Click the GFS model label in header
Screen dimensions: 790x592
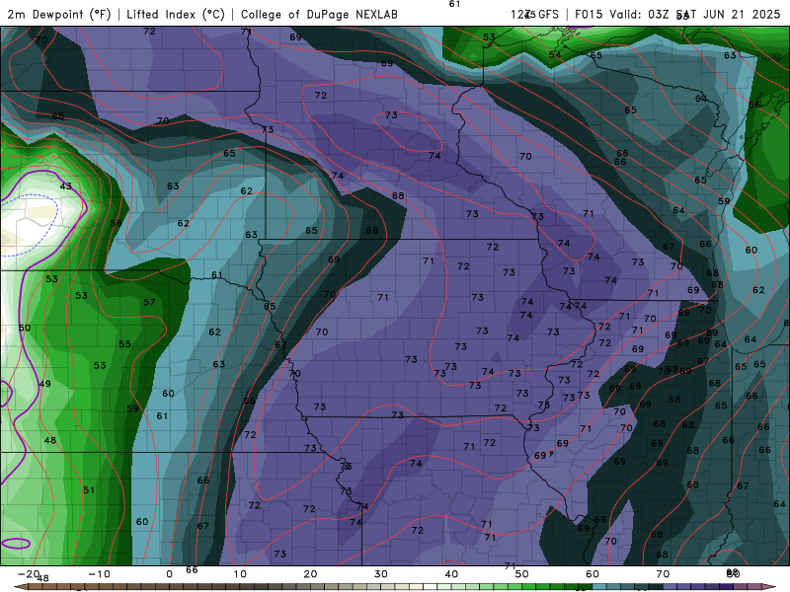click(548, 14)
